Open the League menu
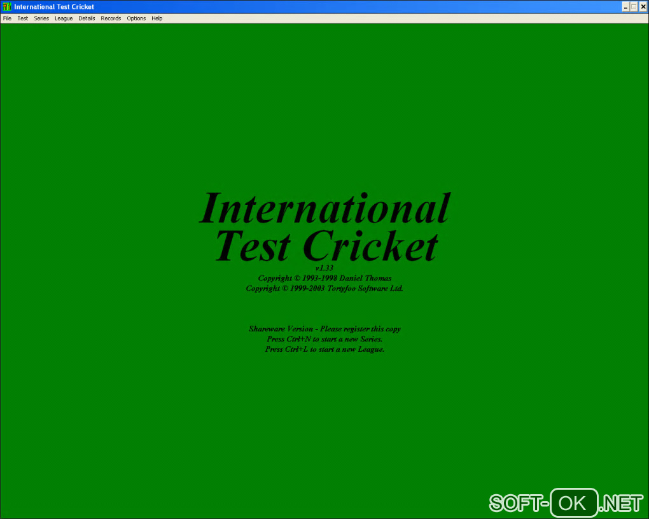This screenshot has width=649, height=519. (64, 18)
